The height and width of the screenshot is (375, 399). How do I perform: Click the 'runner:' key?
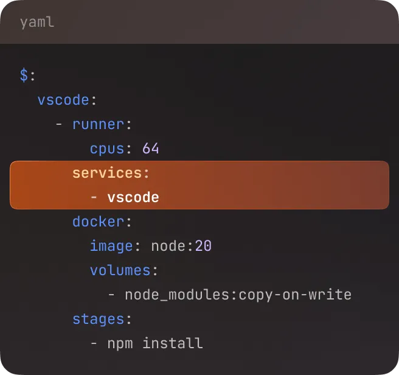click(x=102, y=124)
